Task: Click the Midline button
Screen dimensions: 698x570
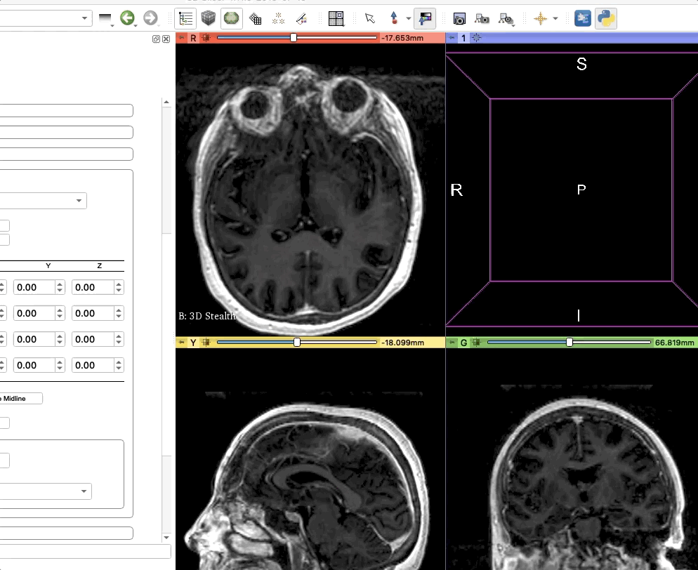Action: pos(21,398)
